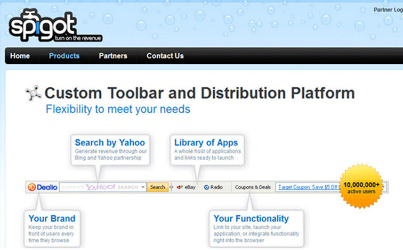Click the Spigot logo
The height and width of the screenshot is (250, 403).
pos(55,26)
